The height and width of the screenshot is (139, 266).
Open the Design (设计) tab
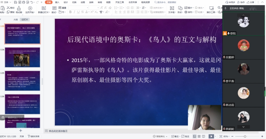66,2
